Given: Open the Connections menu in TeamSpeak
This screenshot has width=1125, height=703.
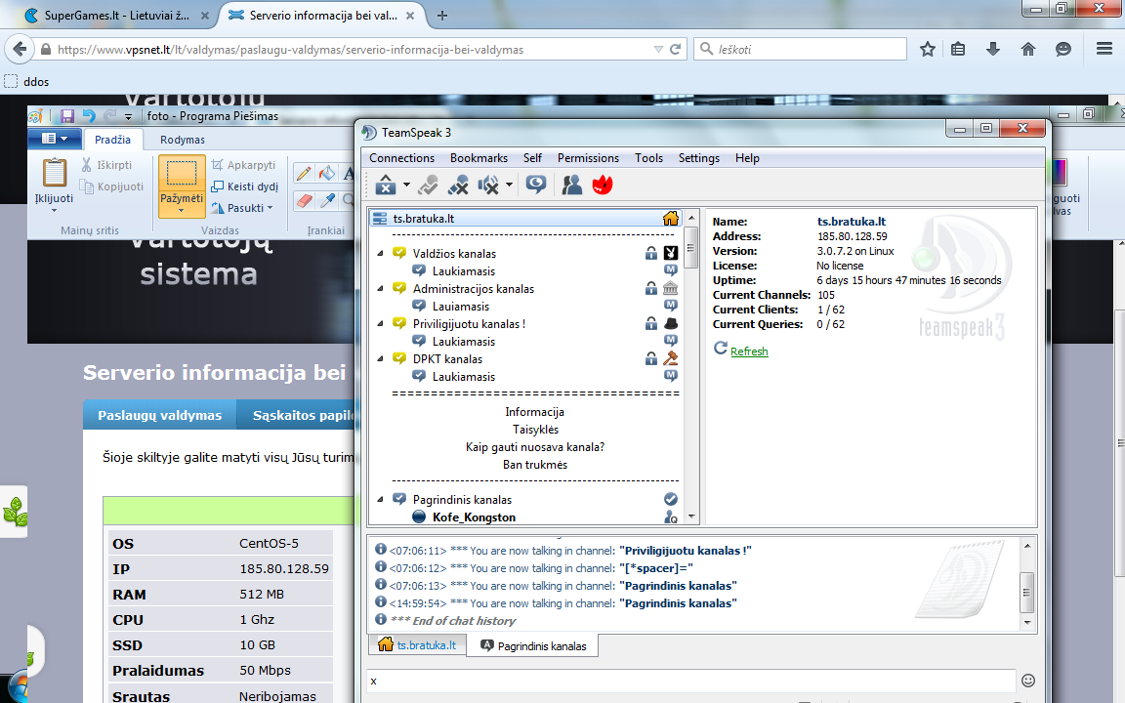Looking at the screenshot, I should pyautogui.click(x=401, y=158).
